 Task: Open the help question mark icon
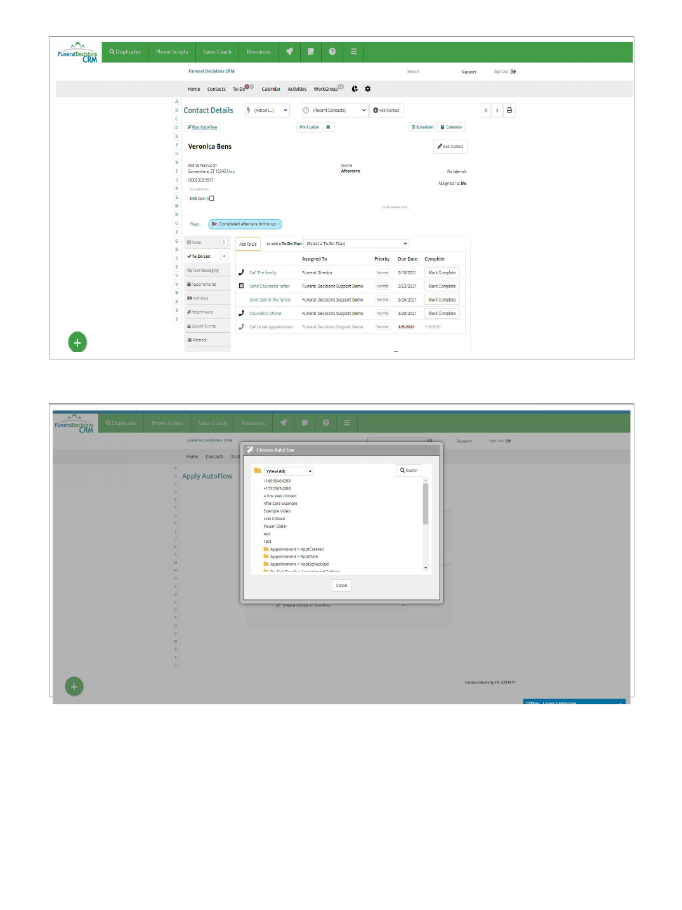coord(332,52)
